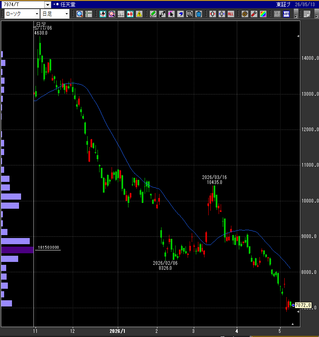
Task: Click the magnifier icon with number 2
Action: coord(112,14)
